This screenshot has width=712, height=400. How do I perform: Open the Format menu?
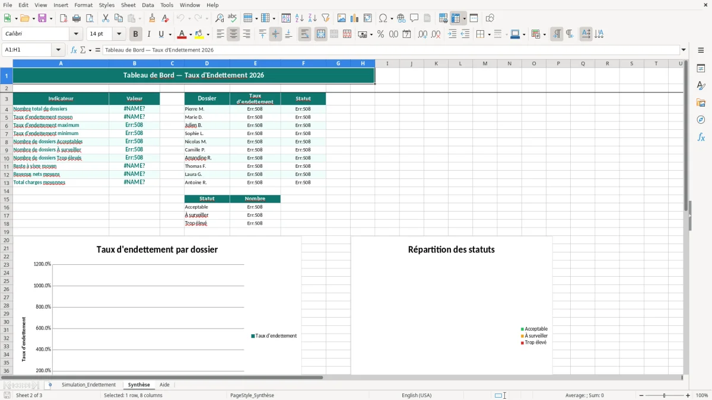[83, 5]
